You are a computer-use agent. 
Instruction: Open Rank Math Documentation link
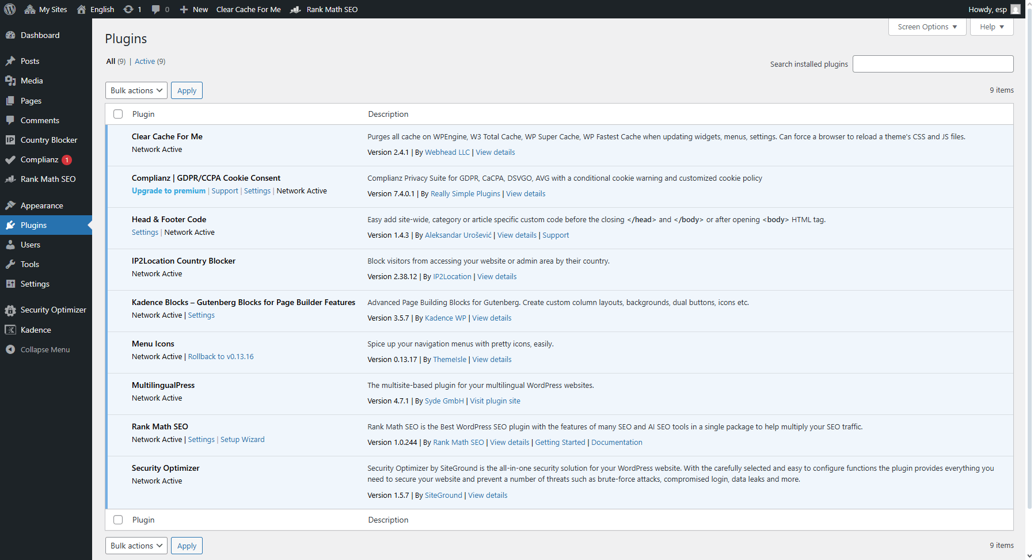[617, 443]
